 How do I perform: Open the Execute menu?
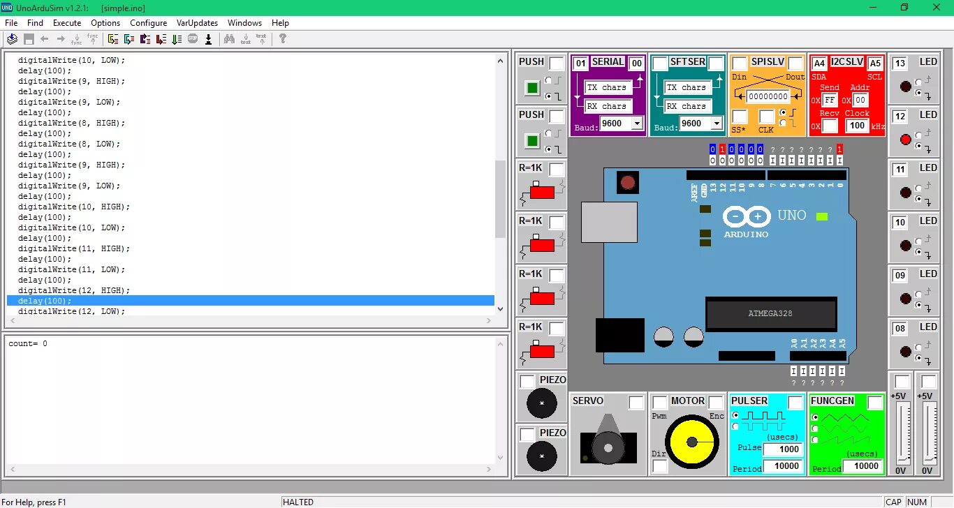tap(67, 23)
